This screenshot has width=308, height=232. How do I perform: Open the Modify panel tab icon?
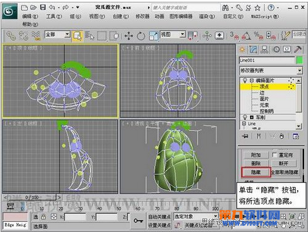[x=253, y=49]
